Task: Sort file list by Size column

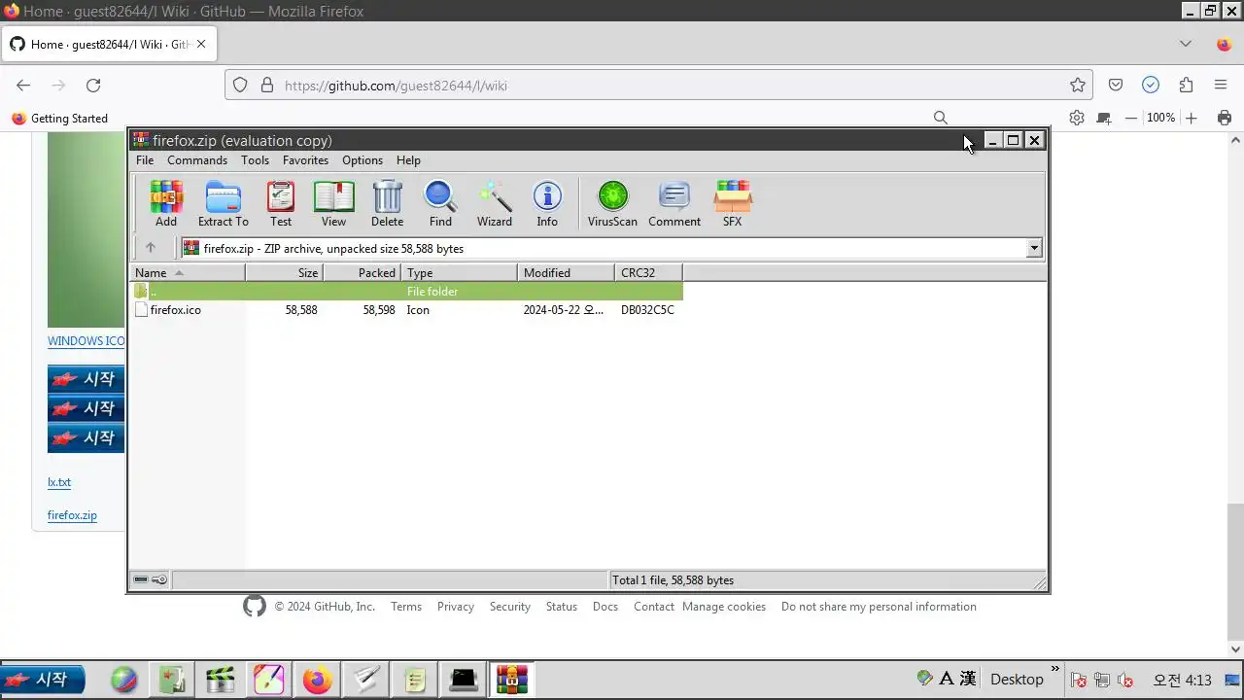Action: [x=284, y=273]
